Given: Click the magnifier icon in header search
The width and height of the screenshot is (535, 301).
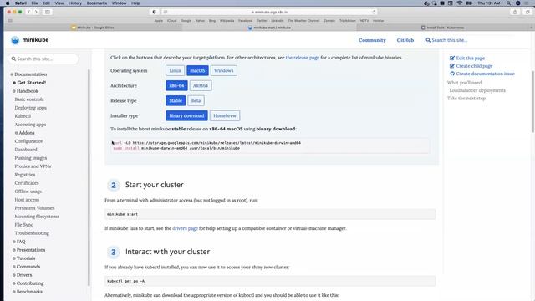Looking at the screenshot, I should pyautogui.click(x=428, y=40).
